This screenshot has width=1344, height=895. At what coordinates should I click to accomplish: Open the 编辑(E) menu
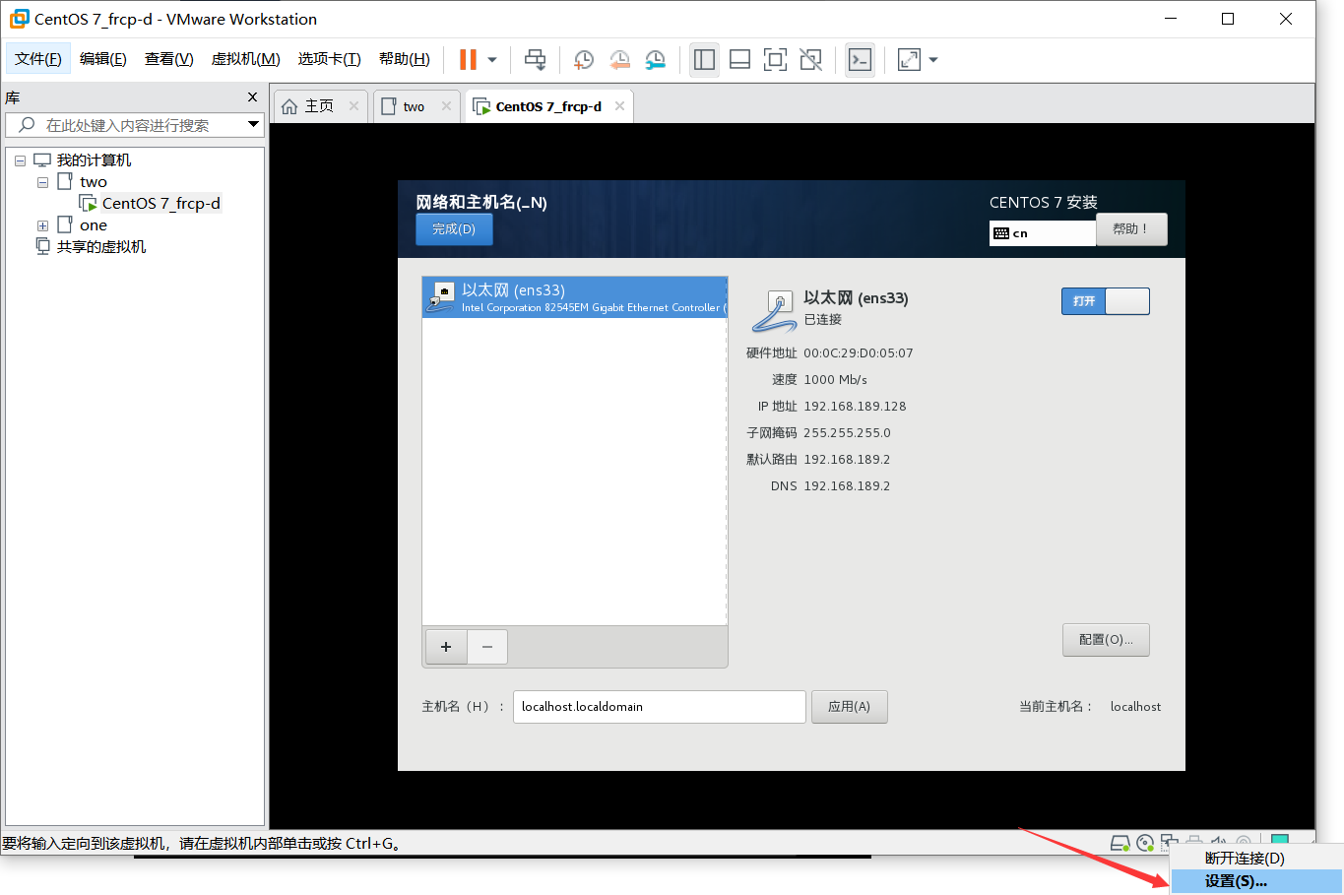(103, 59)
